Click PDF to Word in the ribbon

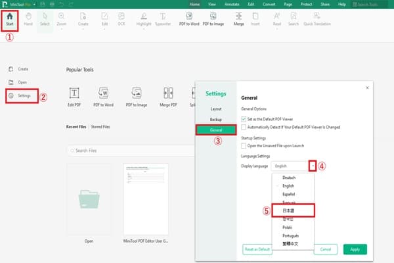[189, 19]
